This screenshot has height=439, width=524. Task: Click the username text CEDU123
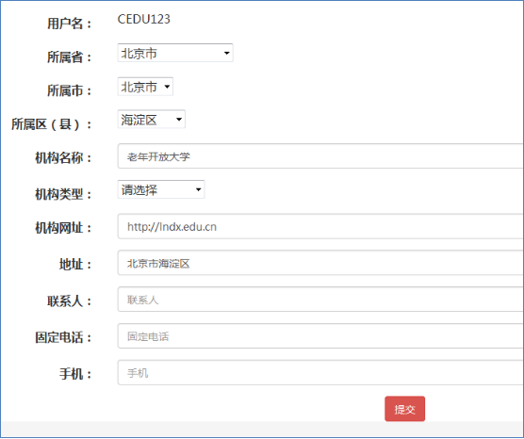[x=143, y=19]
